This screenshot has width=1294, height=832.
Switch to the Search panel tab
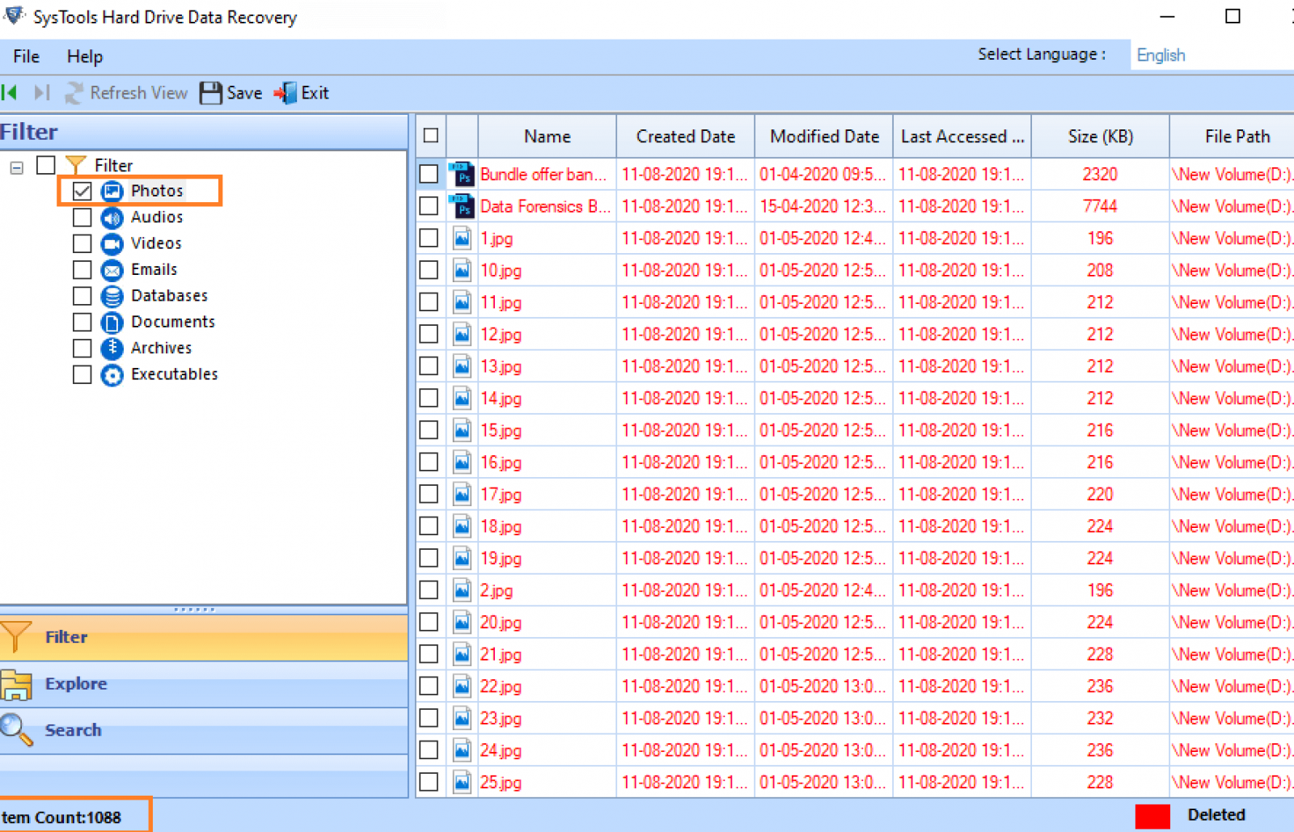click(x=204, y=730)
